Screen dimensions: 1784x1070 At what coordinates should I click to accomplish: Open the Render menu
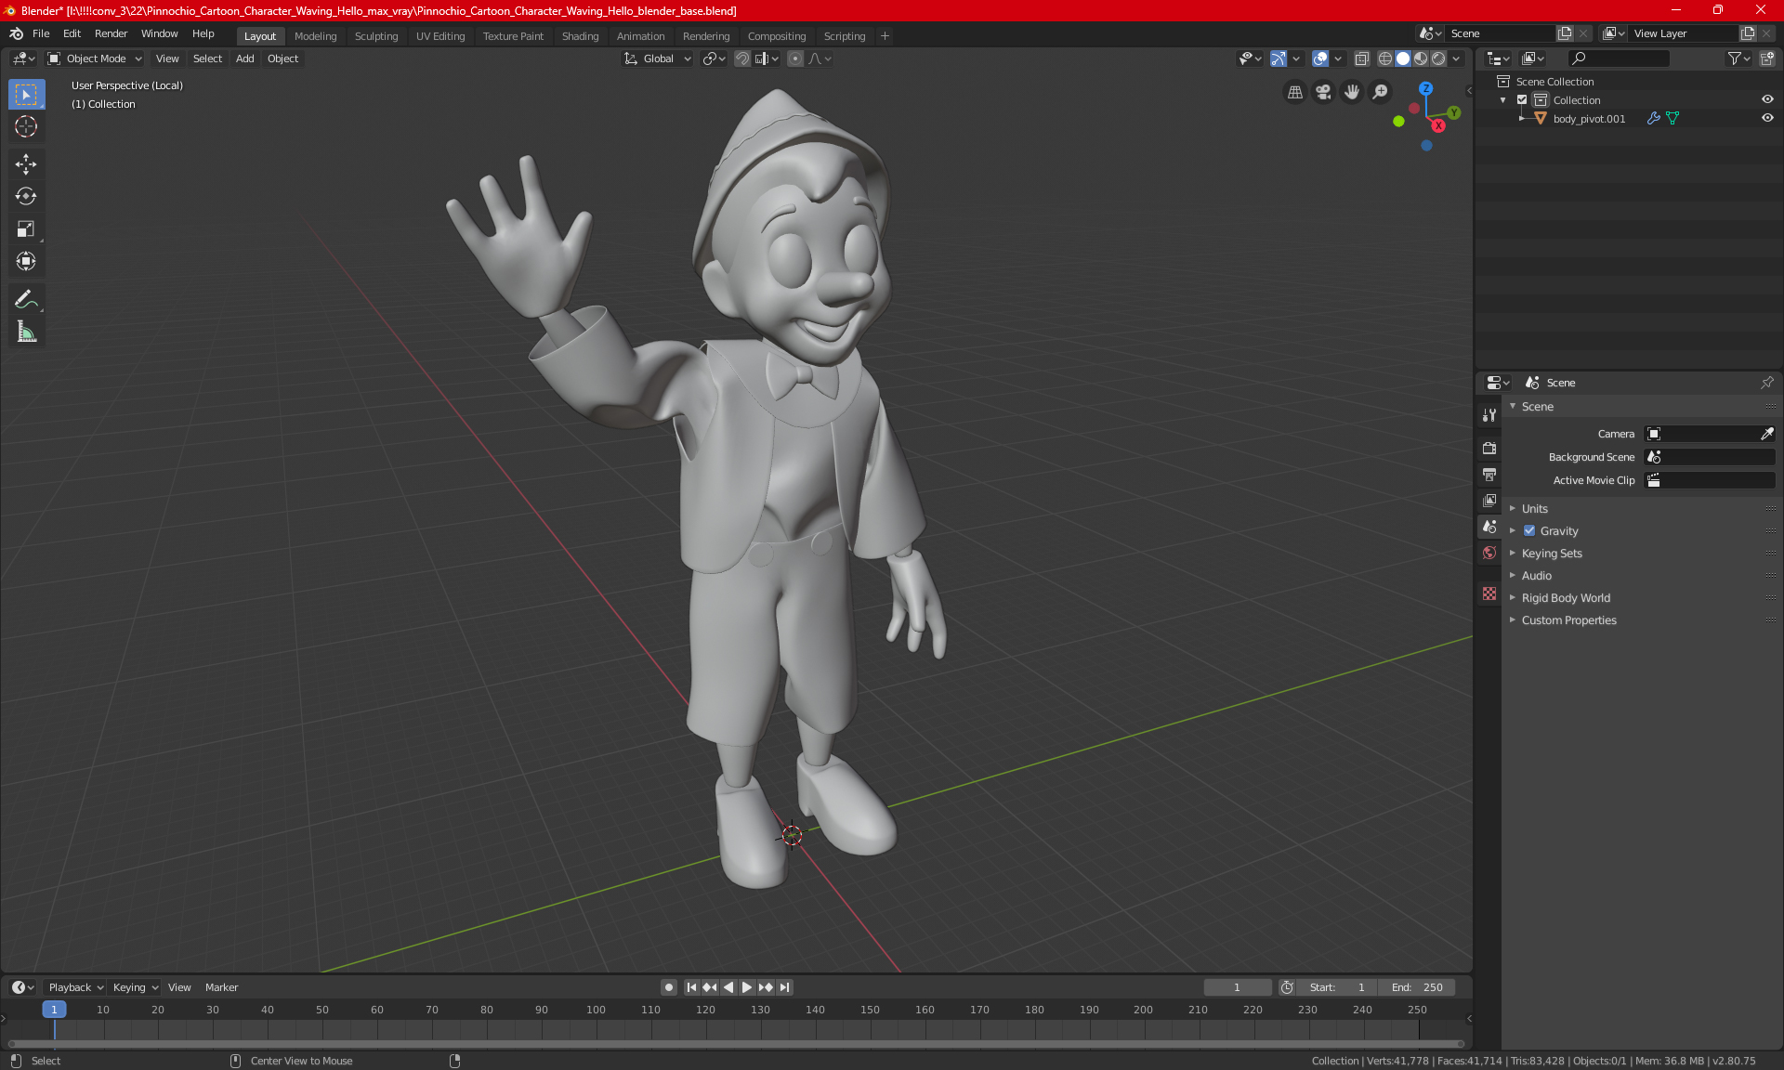tap(111, 33)
